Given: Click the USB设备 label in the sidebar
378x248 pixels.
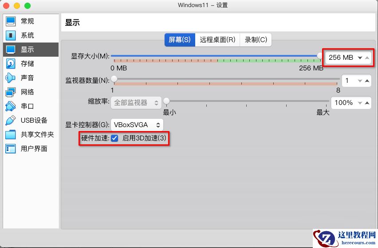Looking at the screenshot, I should pos(34,120).
